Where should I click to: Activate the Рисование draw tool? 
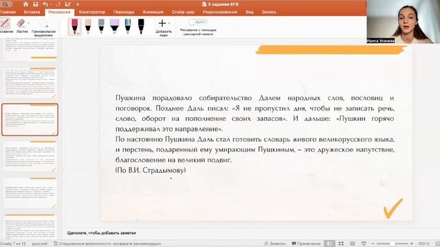[5, 26]
